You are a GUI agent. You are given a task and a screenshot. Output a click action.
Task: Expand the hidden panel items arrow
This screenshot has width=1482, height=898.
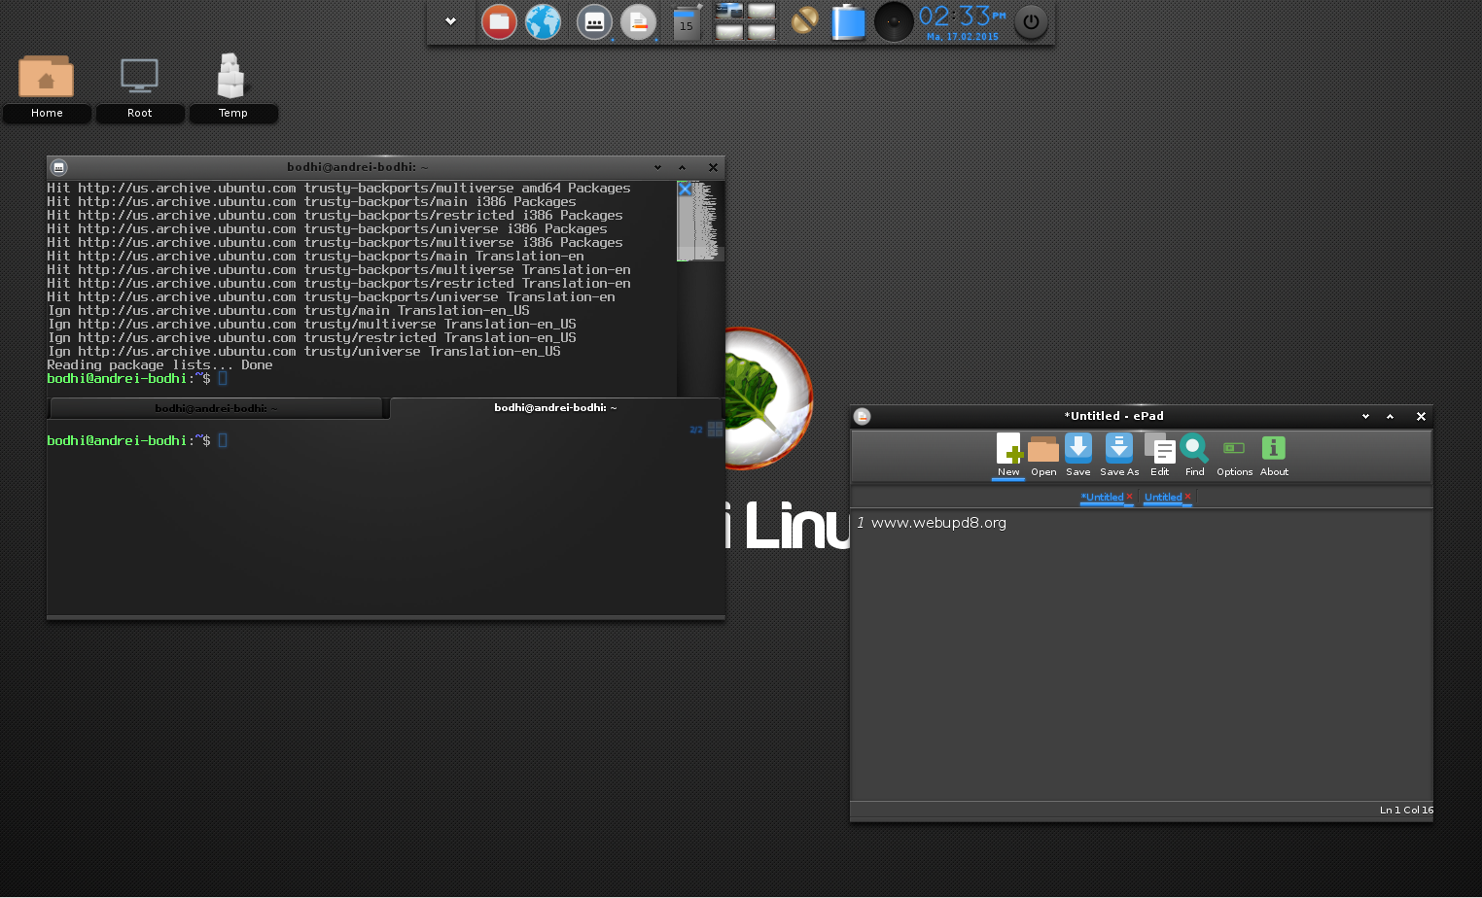[x=449, y=21]
